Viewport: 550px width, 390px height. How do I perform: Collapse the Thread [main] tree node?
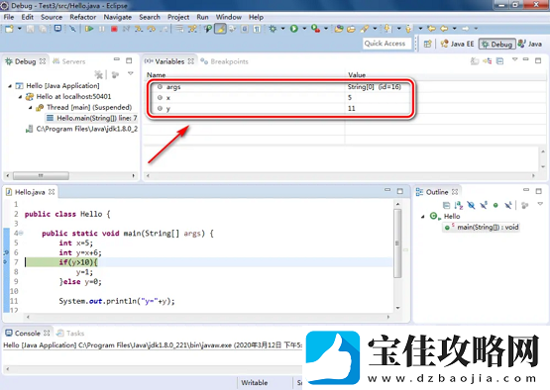click(31, 108)
